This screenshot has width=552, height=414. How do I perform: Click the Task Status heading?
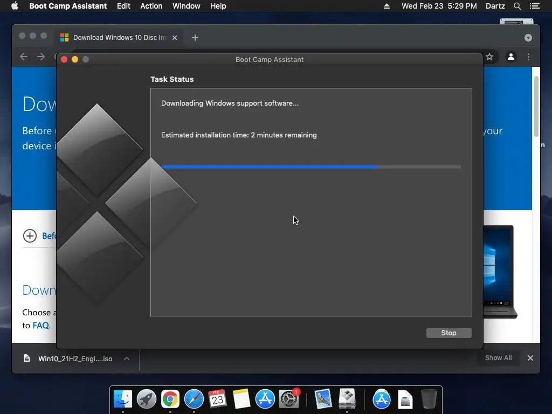pos(172,79)
